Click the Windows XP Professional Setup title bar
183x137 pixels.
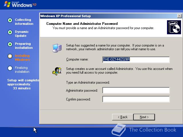(109, 16)
